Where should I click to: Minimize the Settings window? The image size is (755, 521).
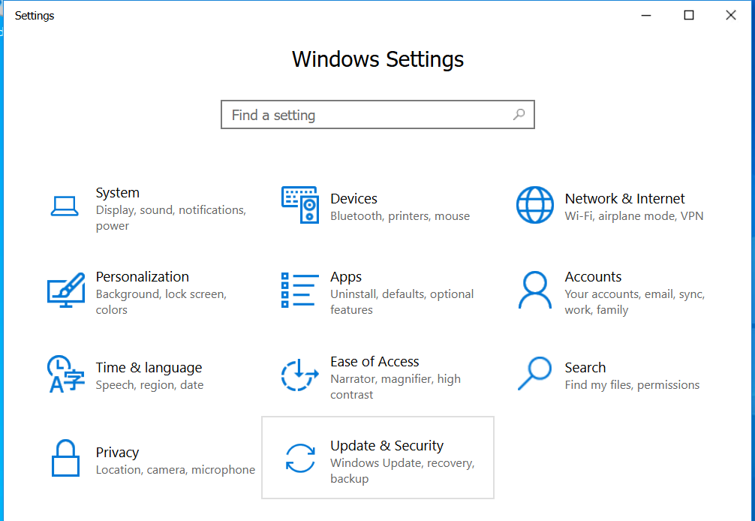tap(646, 15)
